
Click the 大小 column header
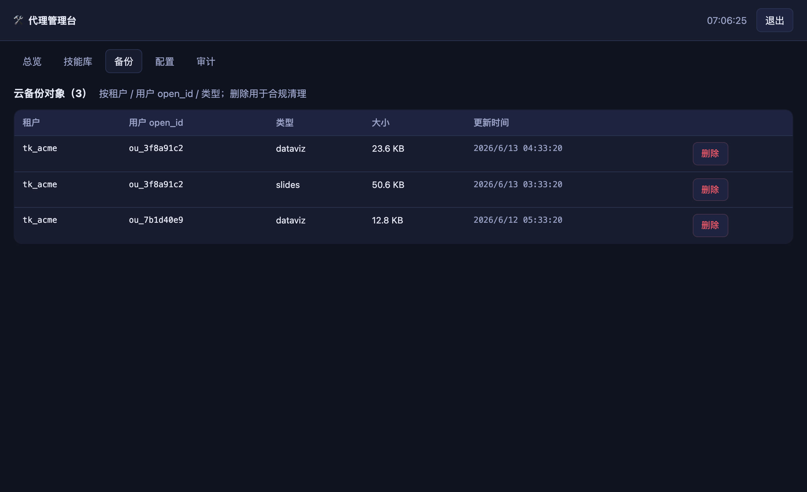point(381,123)
